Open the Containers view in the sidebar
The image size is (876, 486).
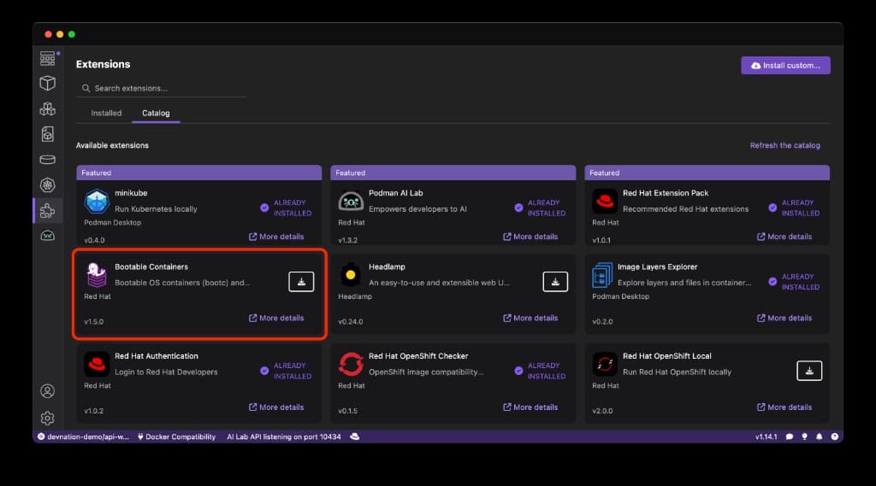pos(48,83)
